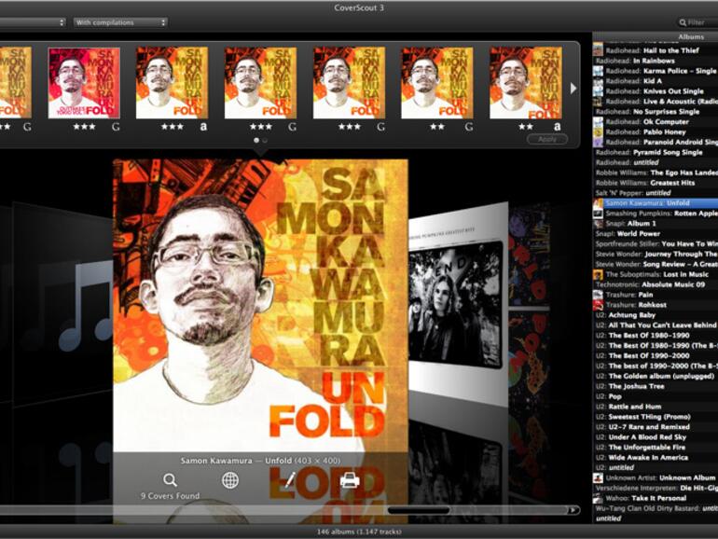The height and width of the screenshot is (539, 718).
Task: Select U2: The Best Of 1990–2000
Action: pyautogui.click(x=656, y=356)
